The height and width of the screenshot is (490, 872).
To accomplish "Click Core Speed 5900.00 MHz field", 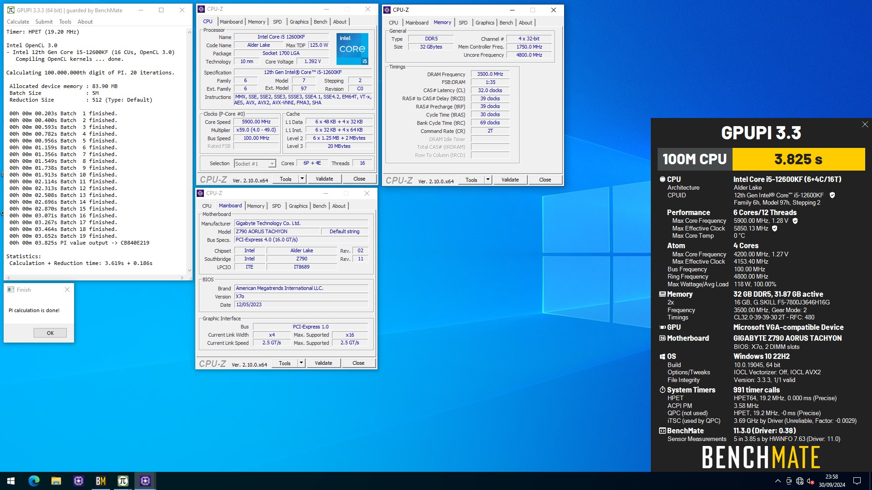I will (x=256, y=122).
